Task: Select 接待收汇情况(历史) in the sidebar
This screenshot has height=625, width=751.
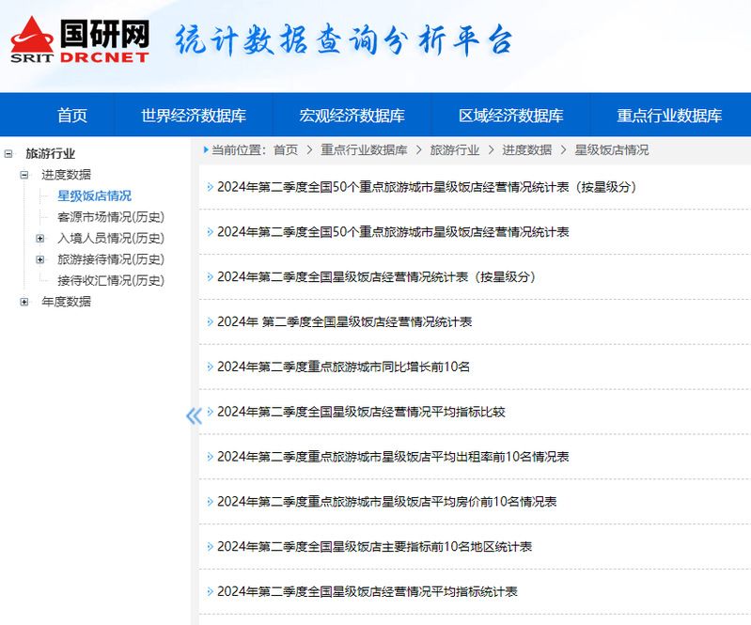Action: tap(110, 281)
